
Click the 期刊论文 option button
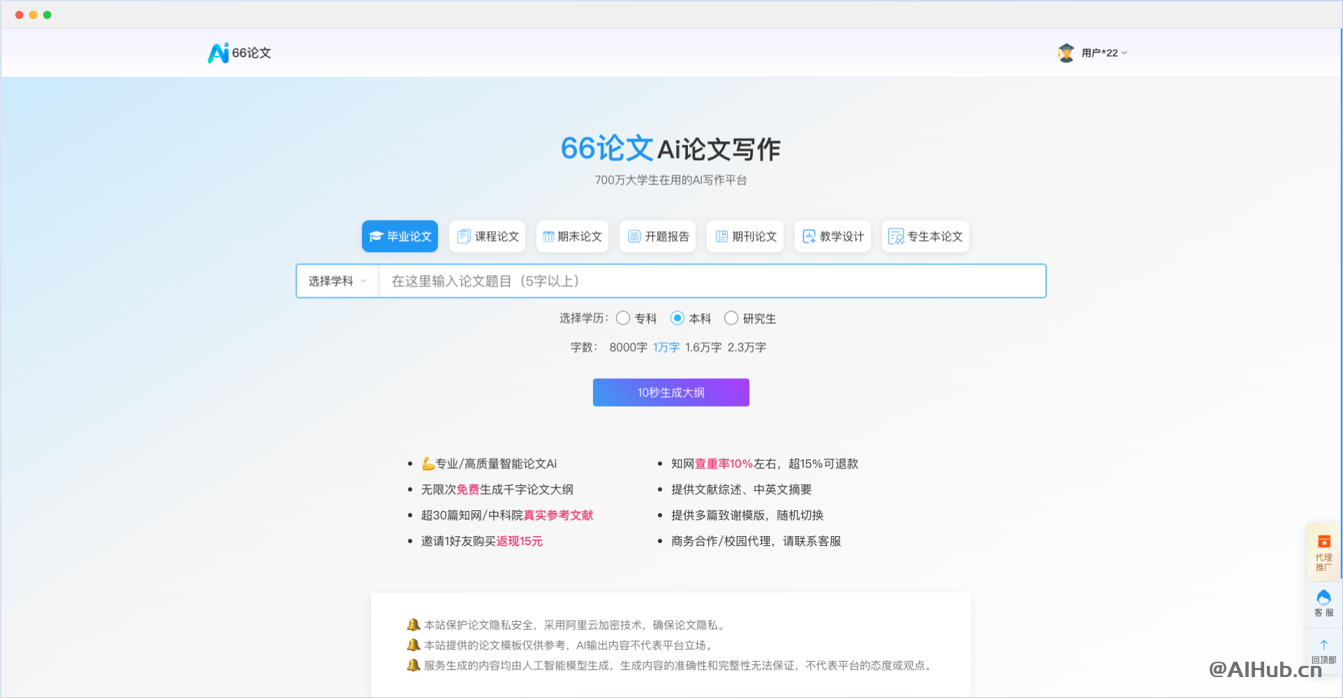744,236
